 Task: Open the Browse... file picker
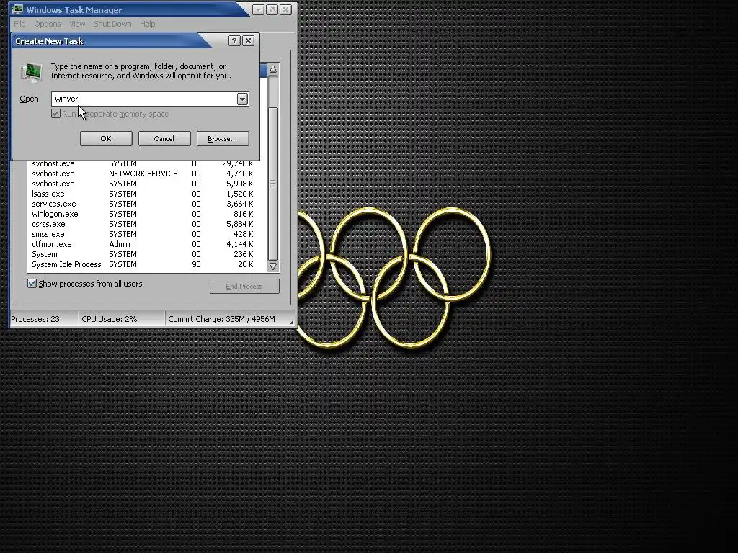point(223,139)
